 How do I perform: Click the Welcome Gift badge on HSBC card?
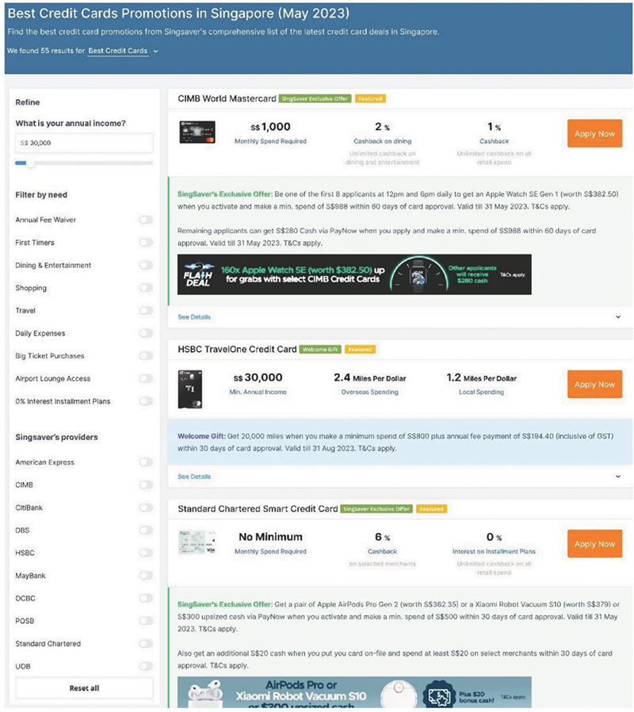320,350
